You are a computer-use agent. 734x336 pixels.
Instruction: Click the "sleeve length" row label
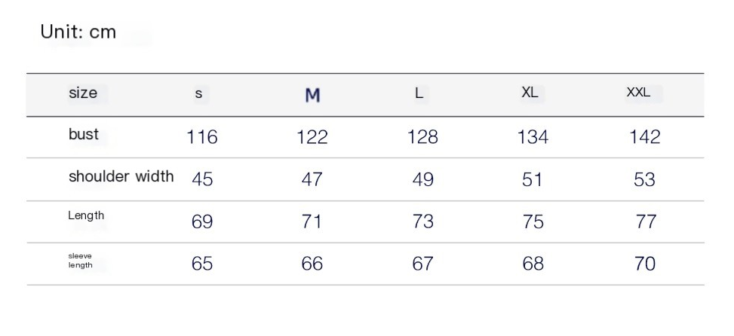point(81,261)
